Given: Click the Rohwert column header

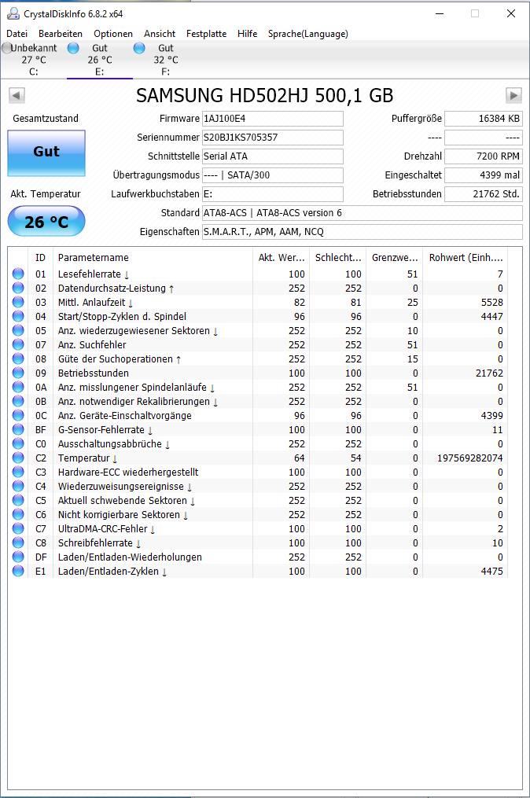Looking at the screenshot, I should pyautogui.click(x=466, y=258).
